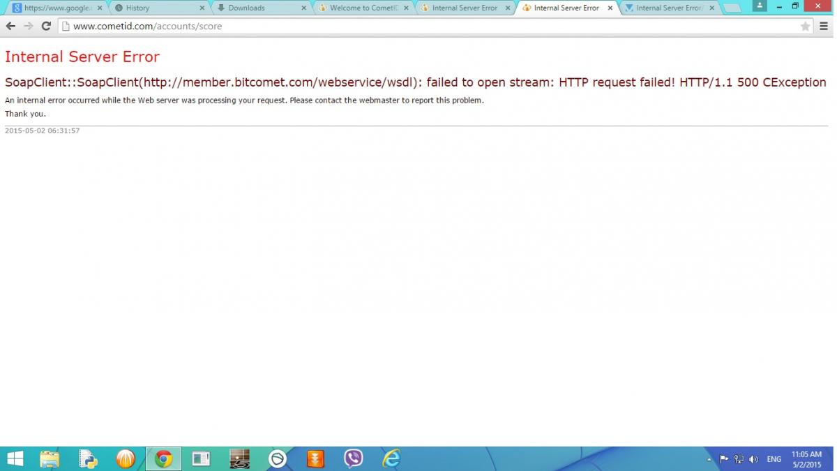
Task: Open the Chrome hamburger menu
Action: coord(824,27)
